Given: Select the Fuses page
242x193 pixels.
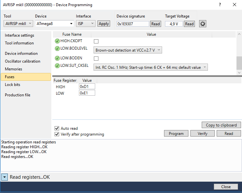Looking at the screenshot, I should [26, 77].
